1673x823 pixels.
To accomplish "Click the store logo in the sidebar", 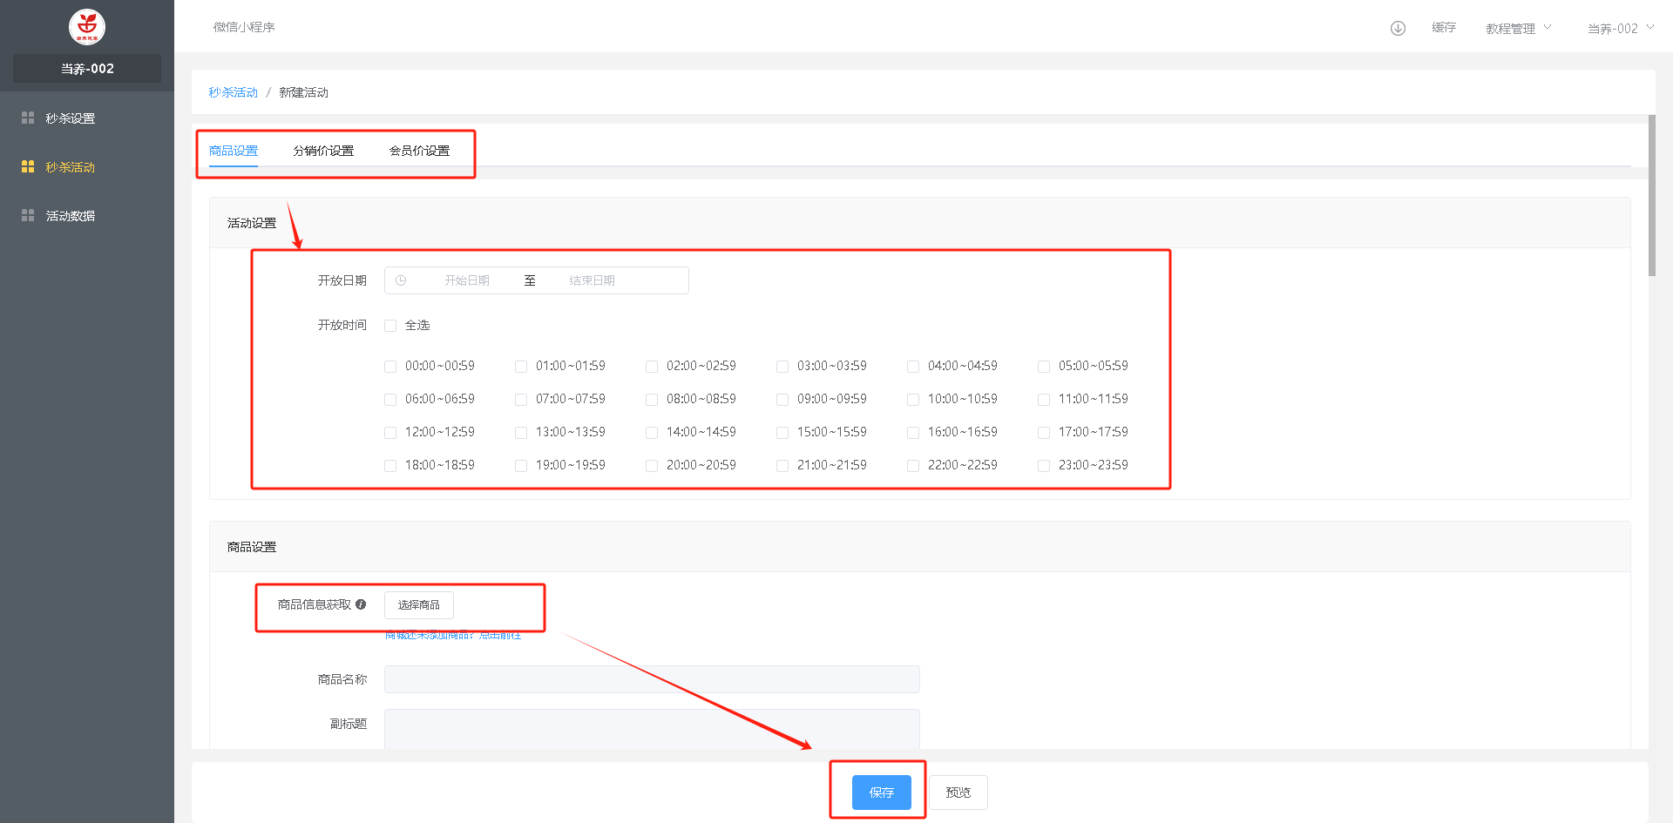I will pos(87,27).
